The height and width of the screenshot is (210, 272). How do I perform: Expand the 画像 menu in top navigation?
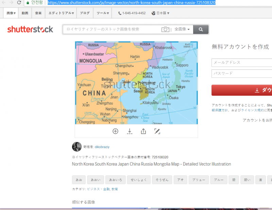point(11,13)
